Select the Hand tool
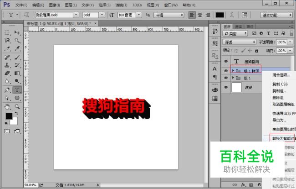Viewport: 296px width, 189px height. (7, 107)
